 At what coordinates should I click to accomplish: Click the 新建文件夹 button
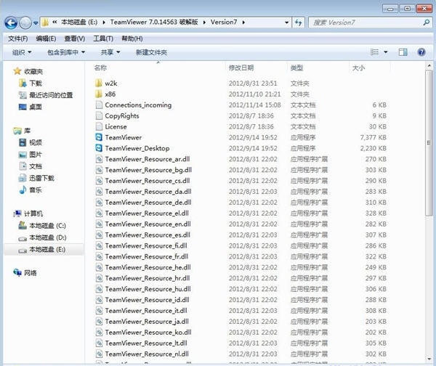pyautogui.click(x=151, y=52)
